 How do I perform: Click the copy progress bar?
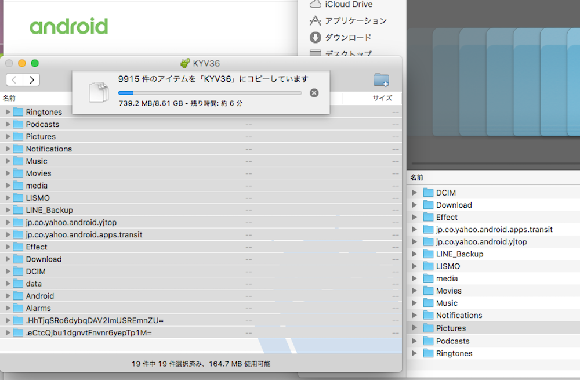click(x=210, y=93)
